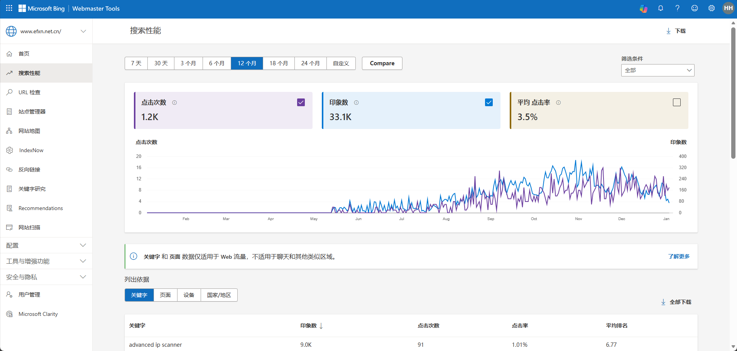Open the app launcher grid icon

(9, 8)
